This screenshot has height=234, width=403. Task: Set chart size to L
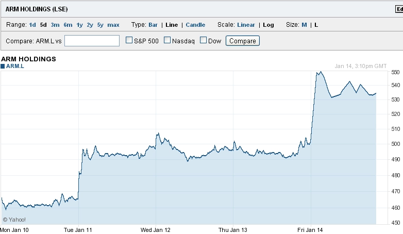(316, 25)
